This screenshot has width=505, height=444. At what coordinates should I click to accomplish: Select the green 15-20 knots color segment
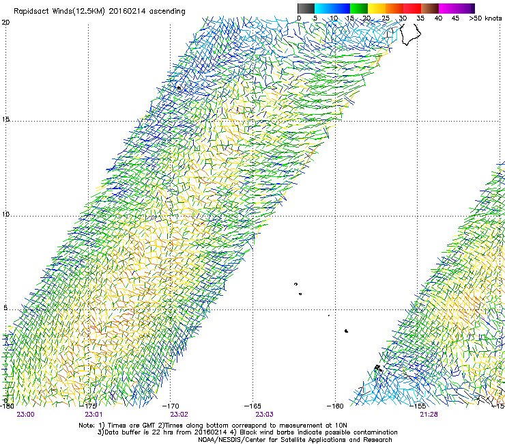(359, 8)
